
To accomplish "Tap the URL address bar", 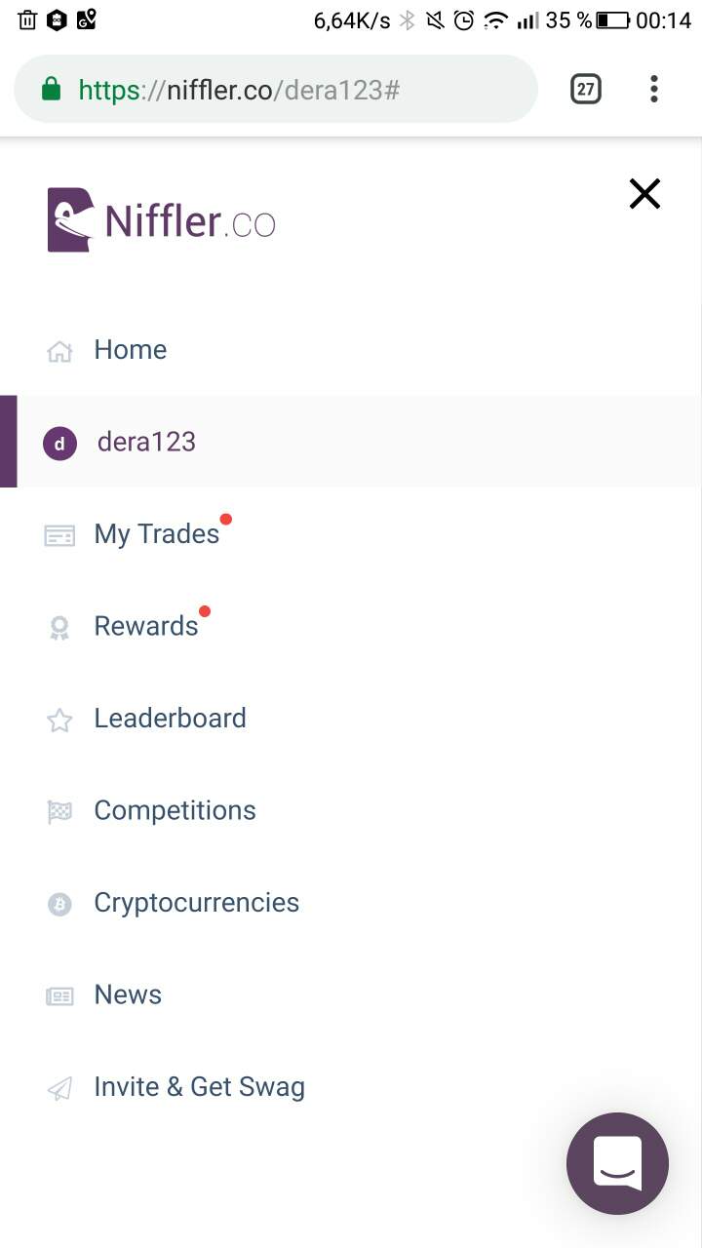I will (292, 90).
